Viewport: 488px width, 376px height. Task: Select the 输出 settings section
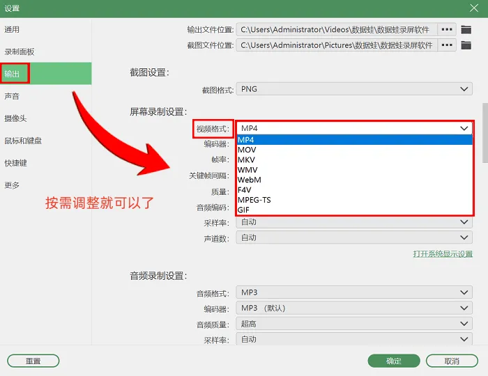pyautogui.click(x=46, y=74)
